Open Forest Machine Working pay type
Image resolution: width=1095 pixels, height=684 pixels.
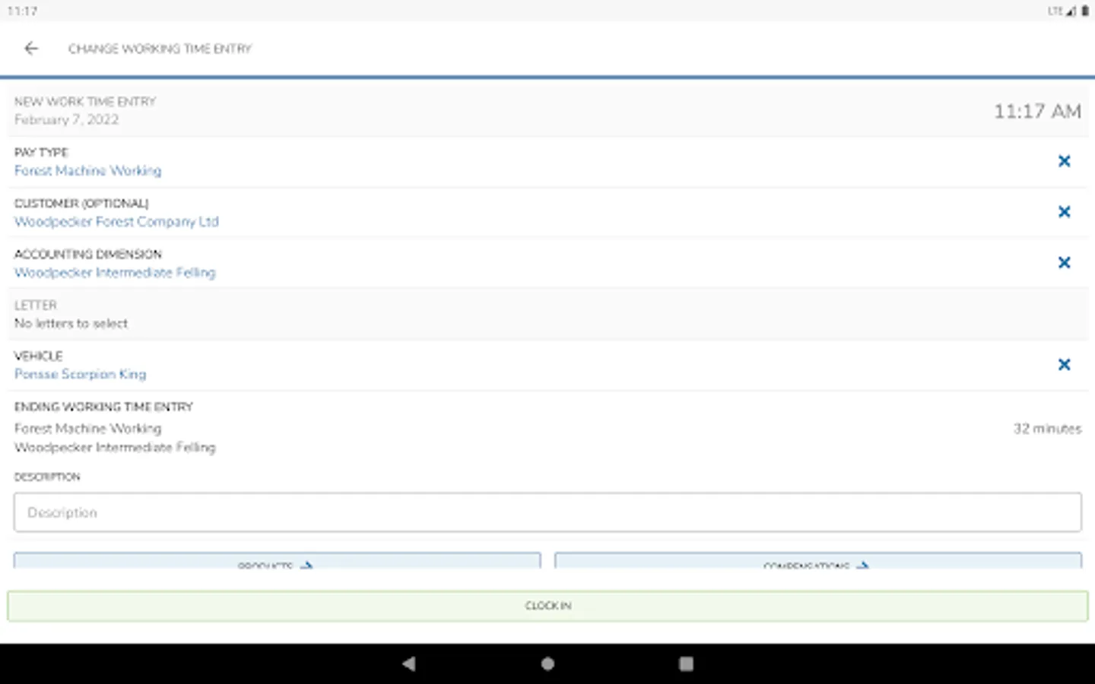pyautogui.click(x=88, y=171)
